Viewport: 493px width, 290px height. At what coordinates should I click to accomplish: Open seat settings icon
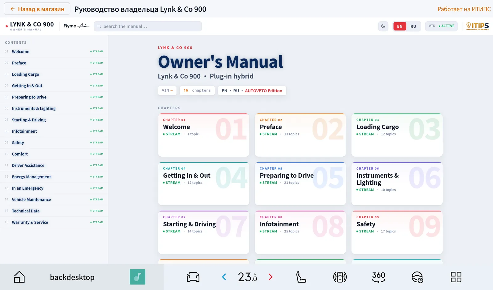pyautogui.click(x=301, y=277)
